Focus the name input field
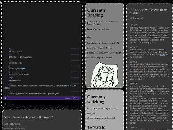The width and height of the screenshot is (173, 130). 42,101
